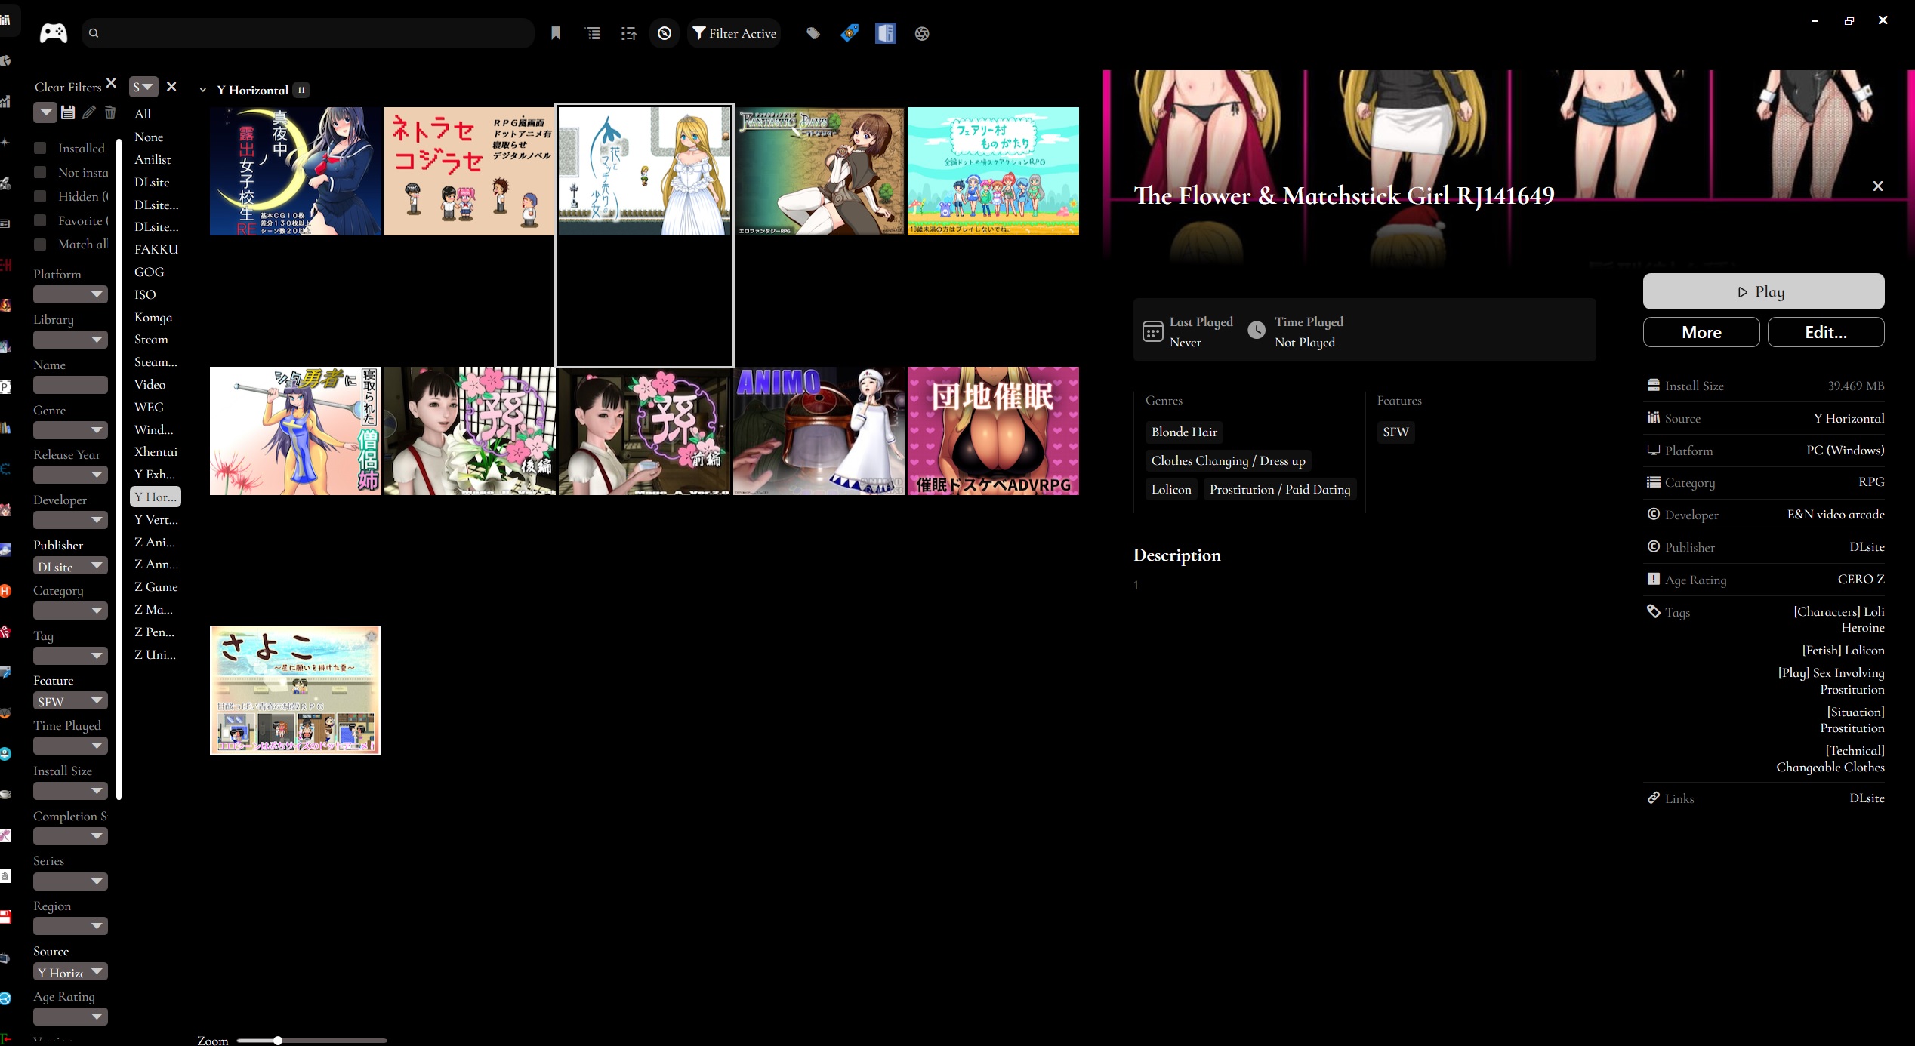
Task: Rename filter preset with pencil icon
Action: tap(89, 112)
